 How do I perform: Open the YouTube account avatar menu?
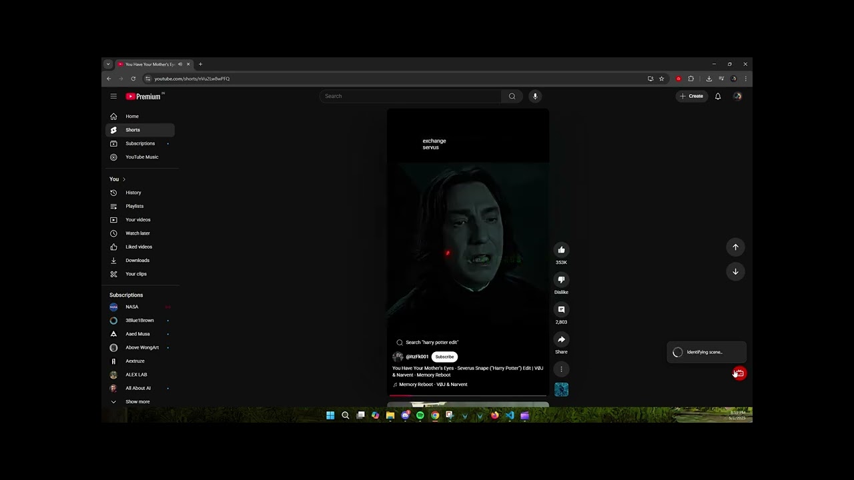point(737,96)
